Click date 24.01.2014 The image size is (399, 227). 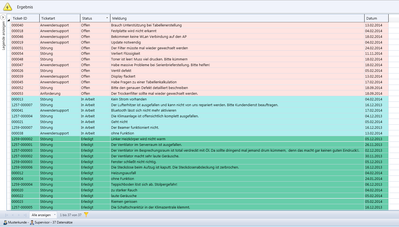(x=374, y=179)
